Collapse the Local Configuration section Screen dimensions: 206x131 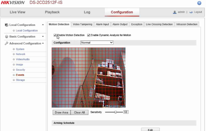click(x=43, y=25)
